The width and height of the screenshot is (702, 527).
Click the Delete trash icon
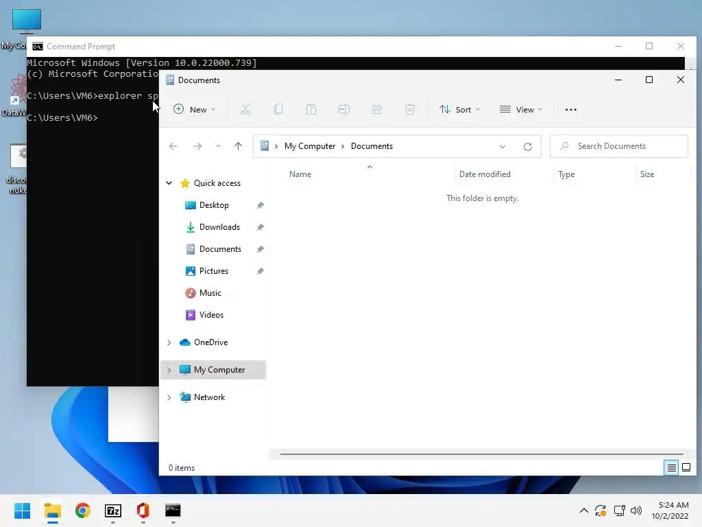point(410,109)
